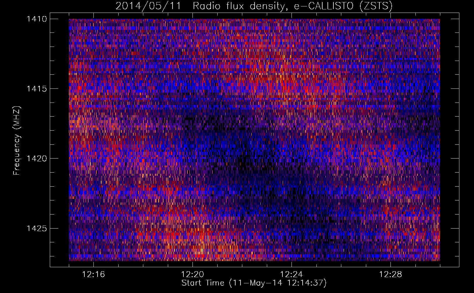This screenshot has height=293, width=474.
Task: Click the 12:24 time axis label
Action: (x=291, y=275)
